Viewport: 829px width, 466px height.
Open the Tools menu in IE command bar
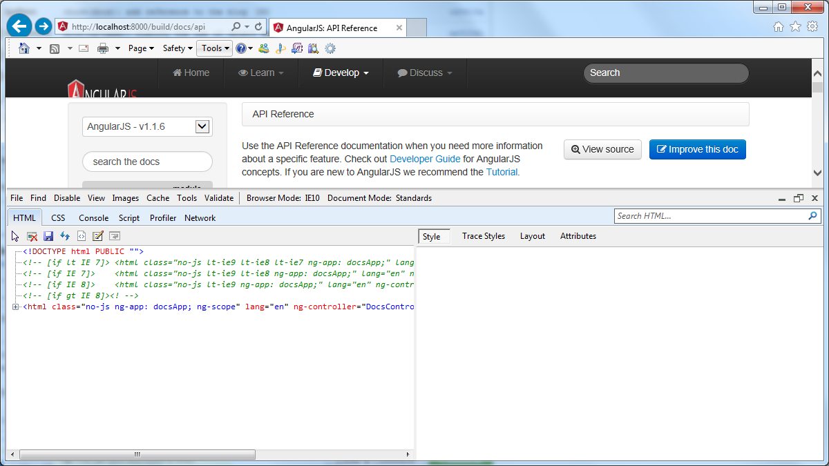pyautogui.click(x=216, y=48)
